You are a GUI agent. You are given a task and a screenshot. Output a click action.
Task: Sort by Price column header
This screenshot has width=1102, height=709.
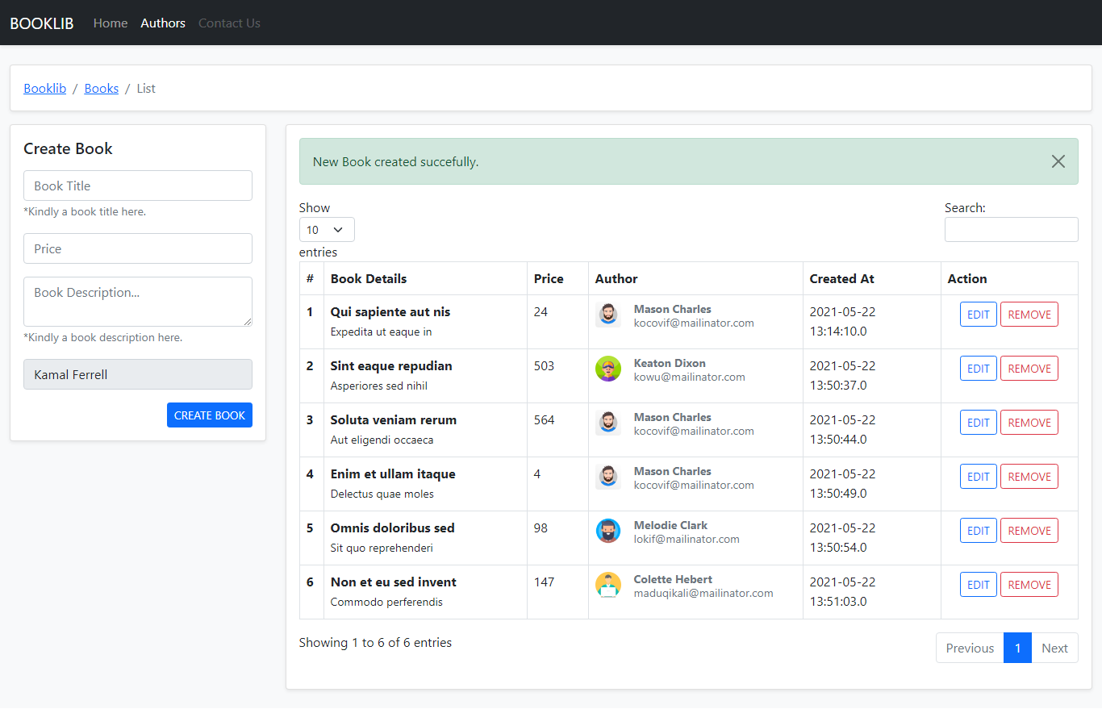[557, 278]
